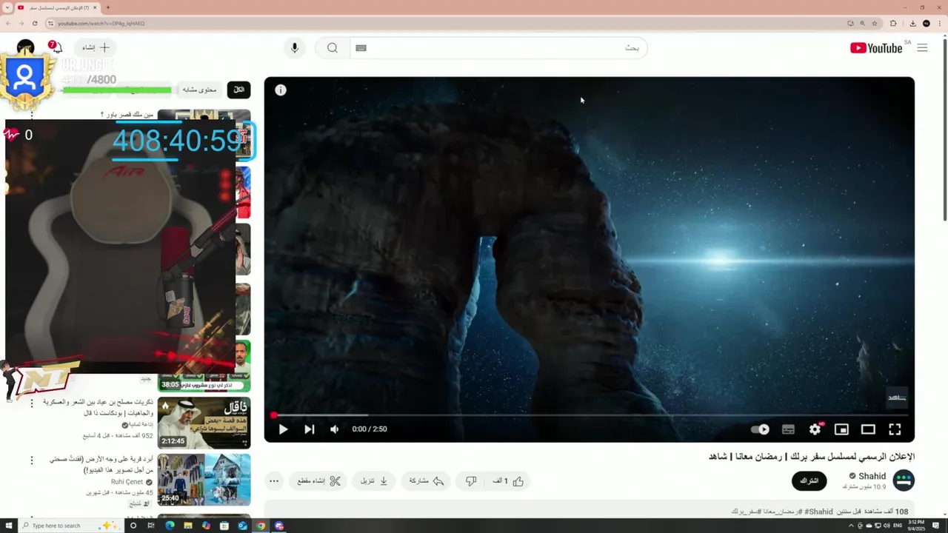Toggle subtitles/closed captions in the player

coord(788,429)
